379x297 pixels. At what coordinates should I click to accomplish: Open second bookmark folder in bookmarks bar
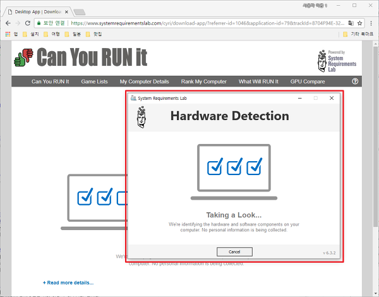[52, 34]
